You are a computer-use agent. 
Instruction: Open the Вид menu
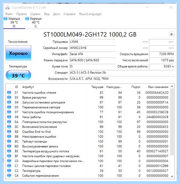click(x=47, y=14)
